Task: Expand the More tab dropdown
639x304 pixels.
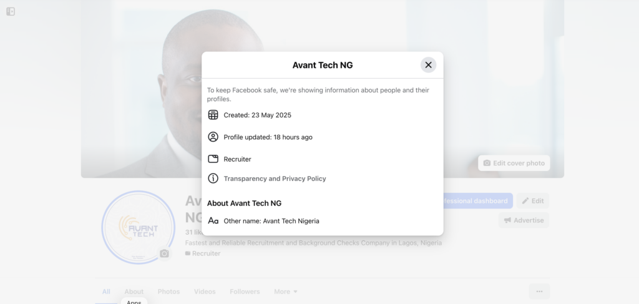Action: tap(286, 292)
